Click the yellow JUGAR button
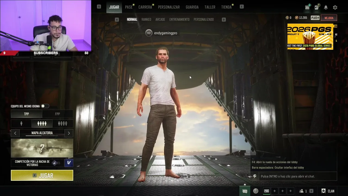 (x=42, y=175)
